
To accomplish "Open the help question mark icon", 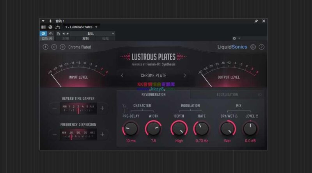I will [x=261, y=47].
